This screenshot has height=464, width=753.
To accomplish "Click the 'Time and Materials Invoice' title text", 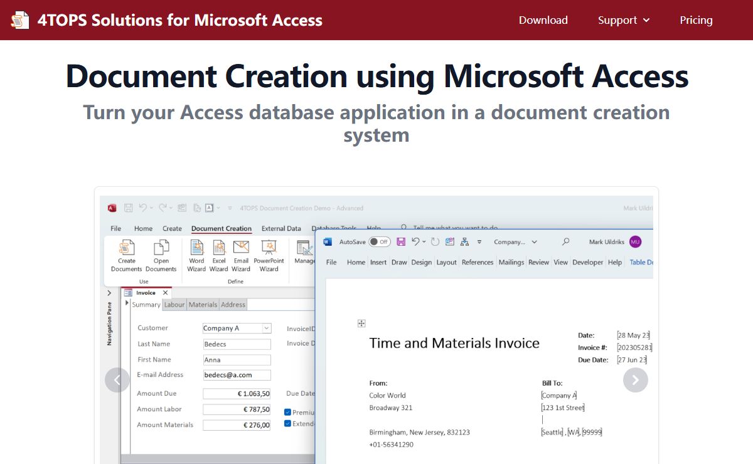I will 454,343.
